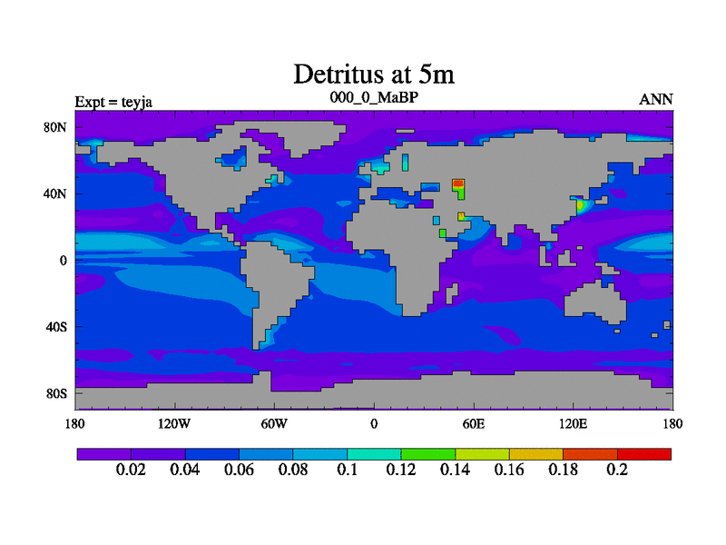The width and height of the screenshot is (726, 545).
Task: Select the bright green colorbar swatch
Action: 428,453
